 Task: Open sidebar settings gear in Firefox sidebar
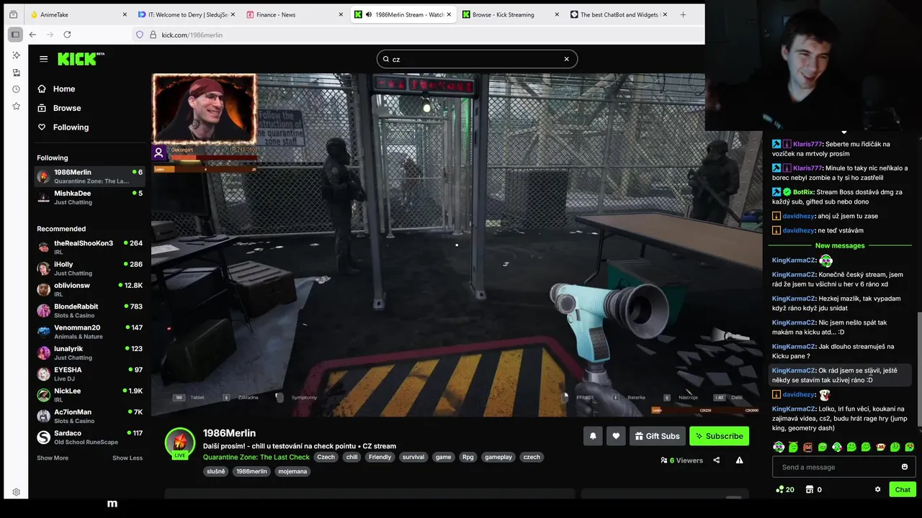pos(16,492)
